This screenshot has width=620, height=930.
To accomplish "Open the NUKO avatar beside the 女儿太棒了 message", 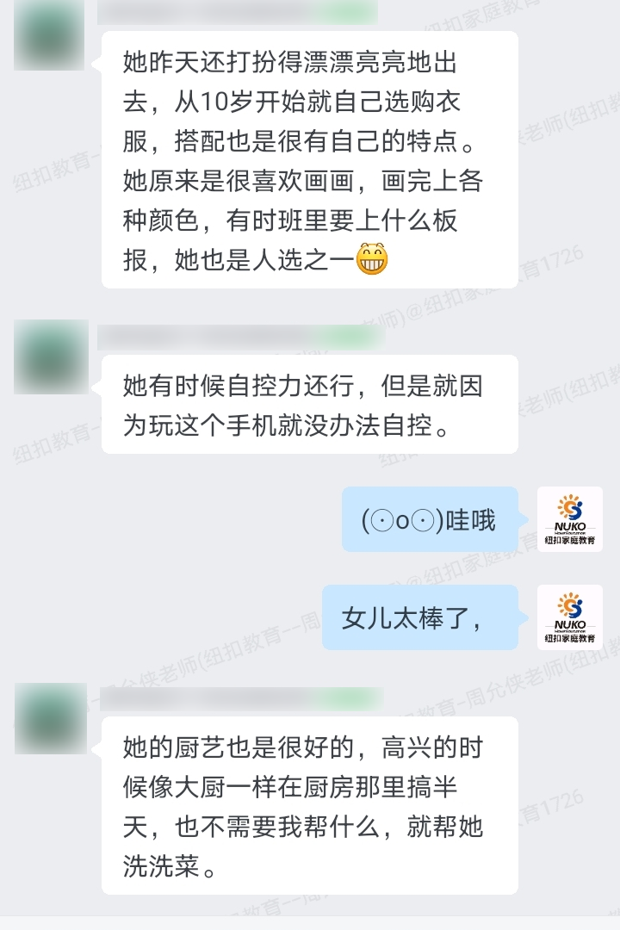I will pos(569,617).
